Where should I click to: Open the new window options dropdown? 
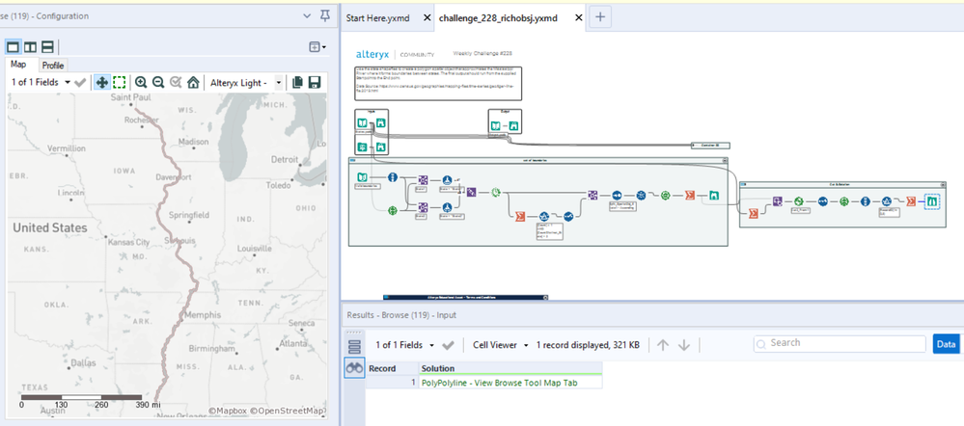(x=317, y=46)
